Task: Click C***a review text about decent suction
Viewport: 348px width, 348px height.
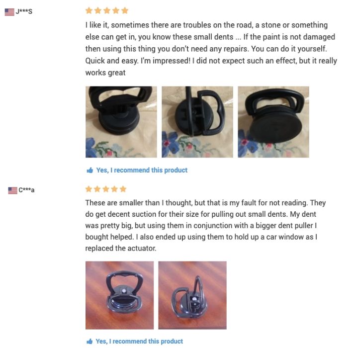Action: [x=205, y=226]
